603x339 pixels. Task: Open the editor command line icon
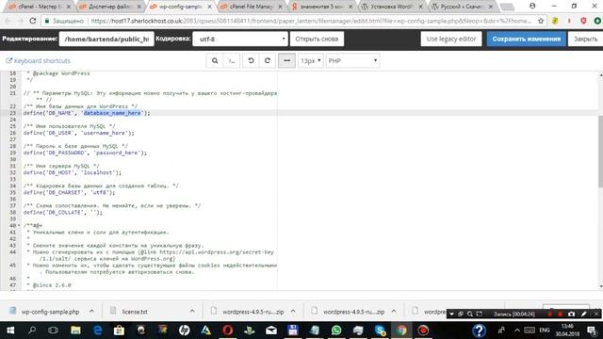232,60
